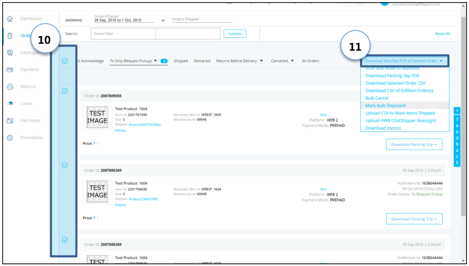Open Download Manifest PDF of Selected Order dropdown

[x=405, y=61]
